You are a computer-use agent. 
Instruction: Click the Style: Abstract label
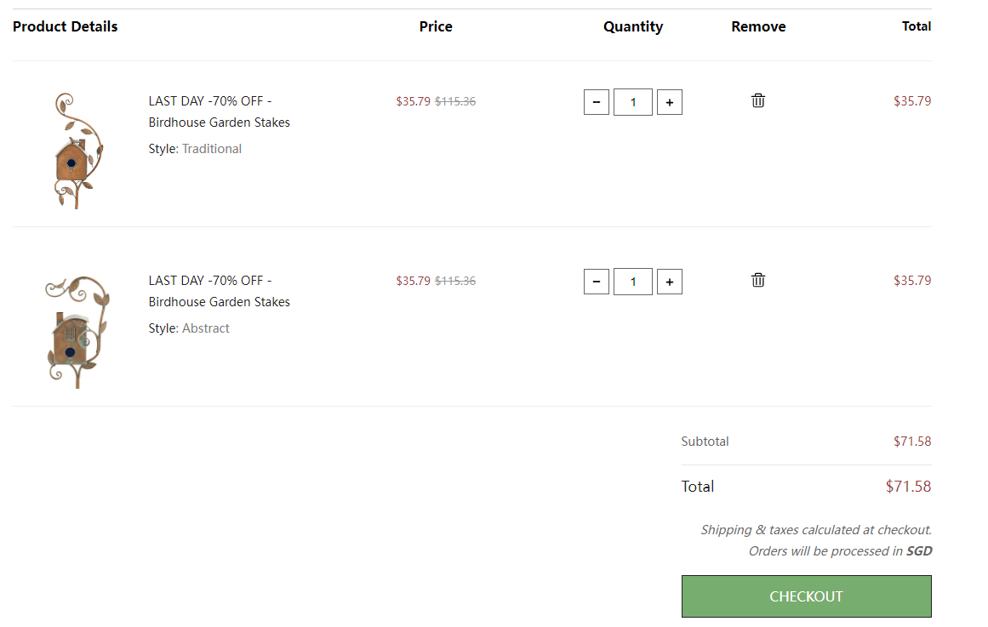pos(189,328)
